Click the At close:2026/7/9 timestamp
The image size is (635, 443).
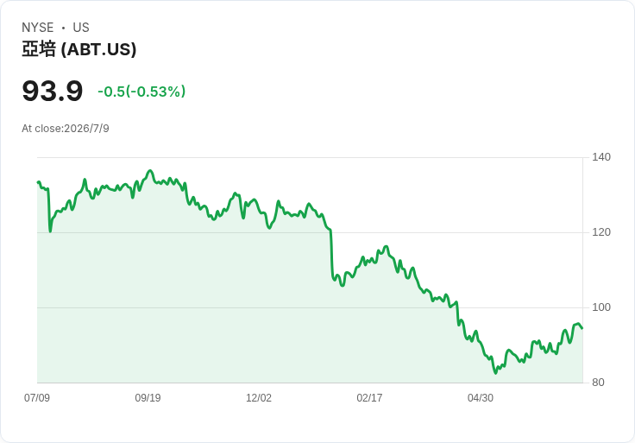tap(66, 129)
